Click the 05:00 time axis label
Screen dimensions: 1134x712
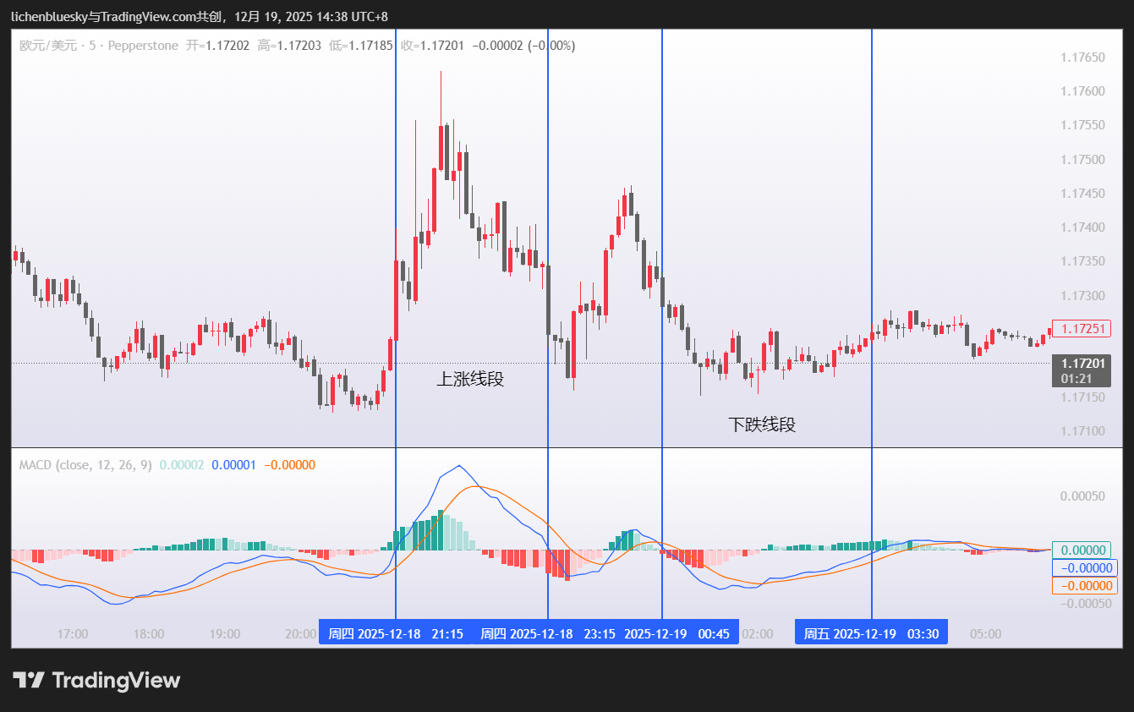[985, 633]
